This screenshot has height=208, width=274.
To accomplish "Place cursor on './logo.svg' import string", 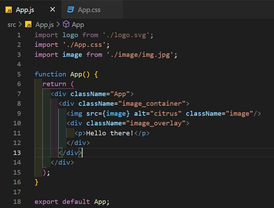I will click(x=126, y=35).
